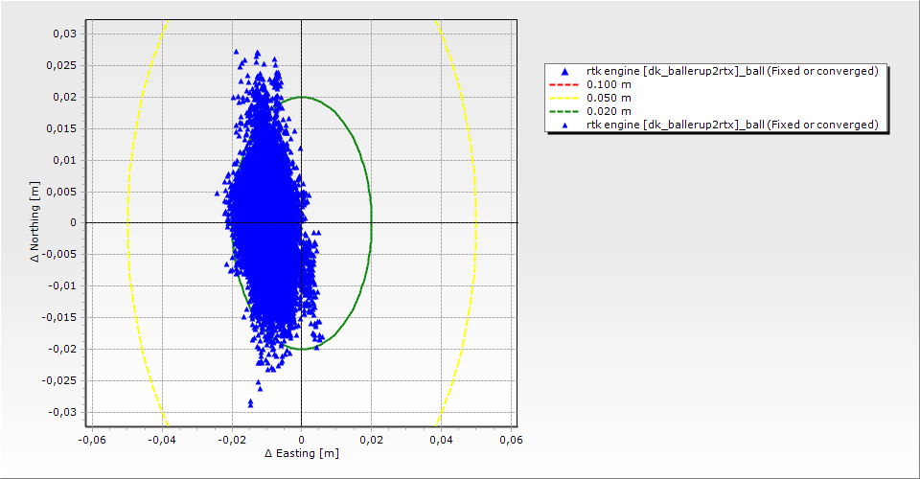Click the large blue triangle legend marker
920x479 pixels.
(564, 72)
